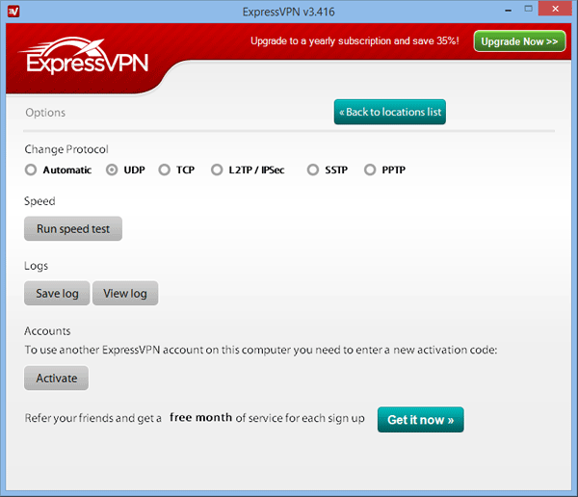Click the new activation code instruction text

[x=261, y=350]
